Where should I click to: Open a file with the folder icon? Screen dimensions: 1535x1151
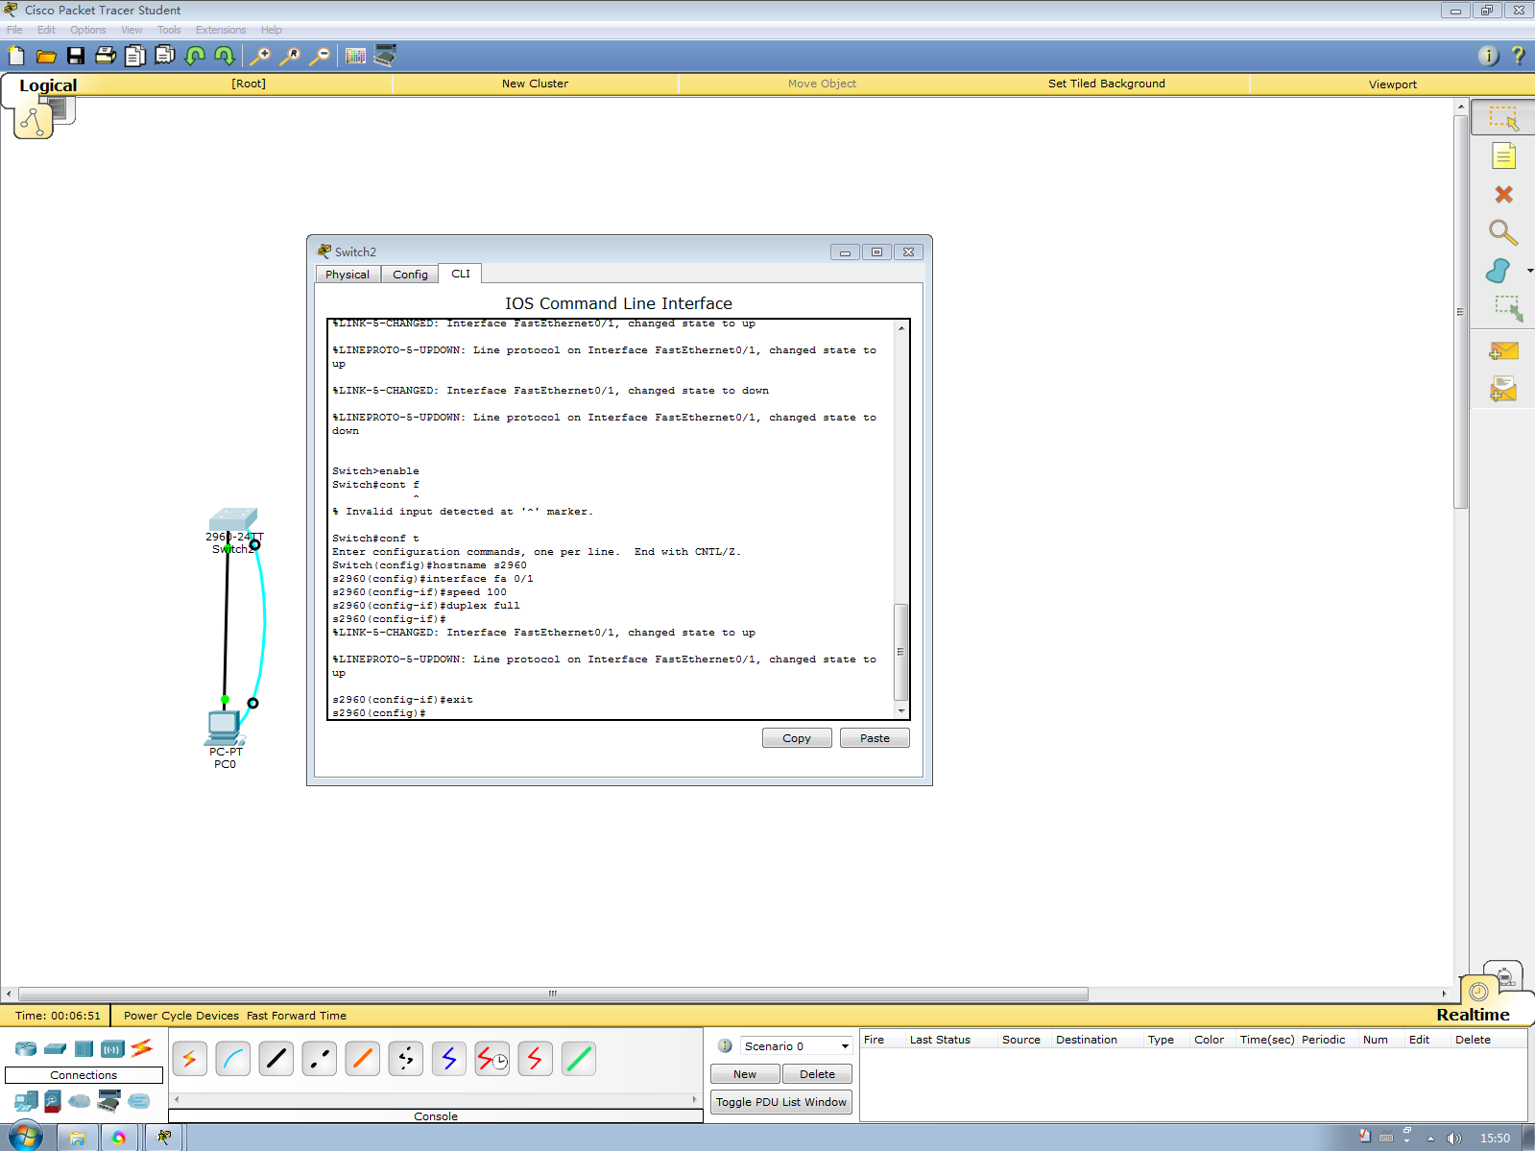pos(46,56)
